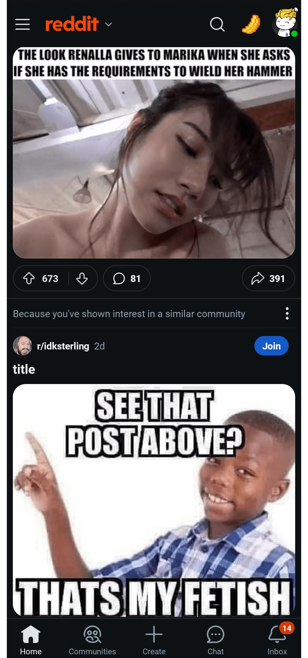308x658 pixels.
Task: Open the gold coins icon
Action: coord(251,24)
